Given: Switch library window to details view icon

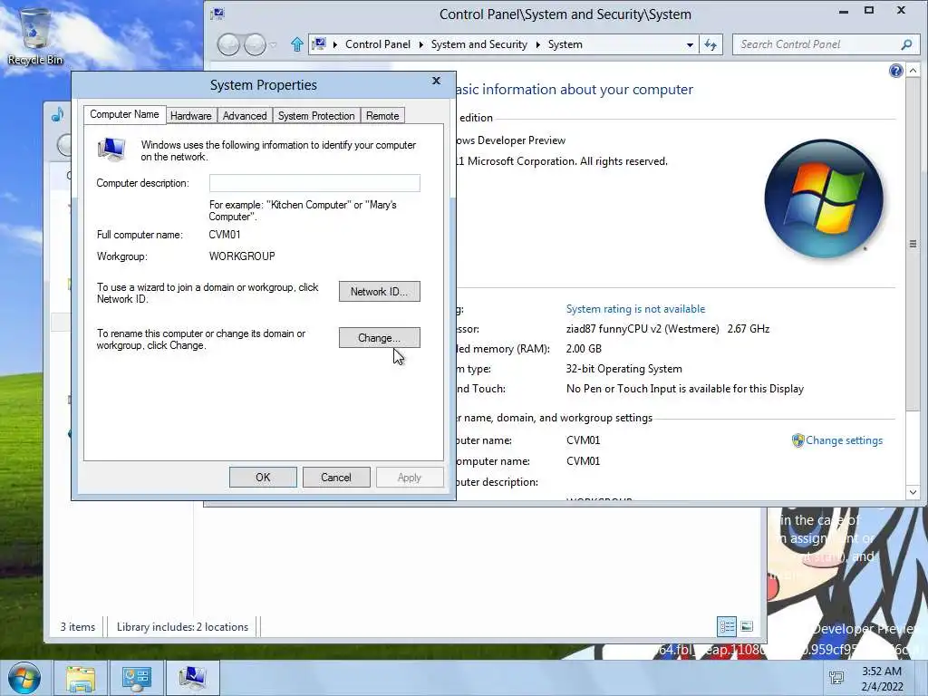Looking at the screenshot, I should point(727,626).
